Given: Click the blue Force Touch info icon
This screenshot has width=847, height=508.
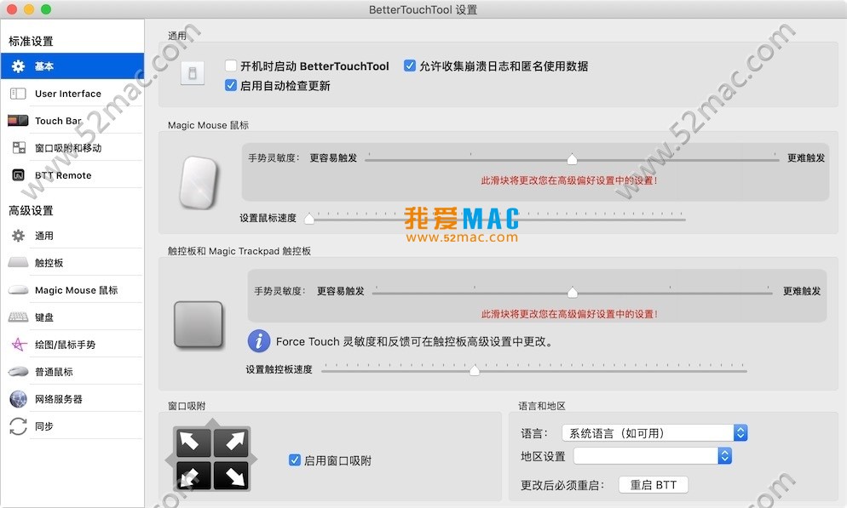Looking at the screenshot, I should coord(259,341).
